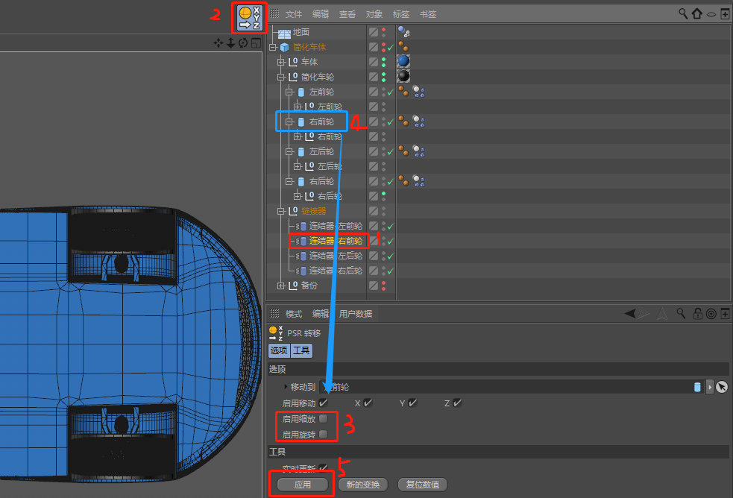Toggle the X axis checkbox

coord(368,403)
